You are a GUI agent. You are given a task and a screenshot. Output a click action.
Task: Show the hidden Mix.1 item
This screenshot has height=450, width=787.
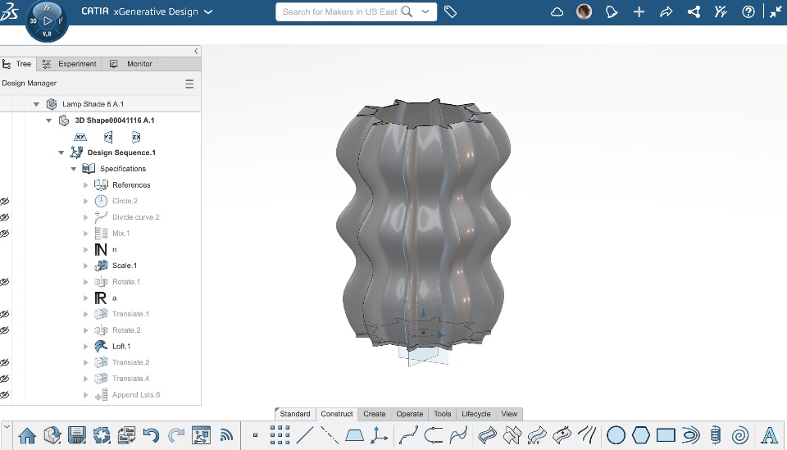(x=5, y=234)
